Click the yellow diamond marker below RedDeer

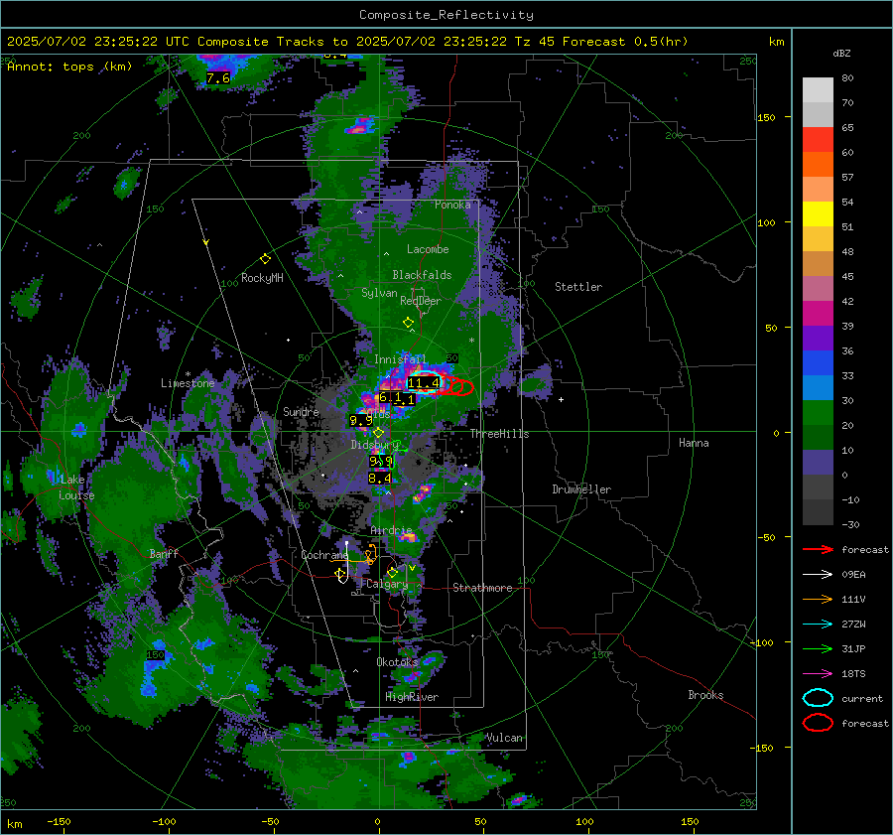pos(408,323)
